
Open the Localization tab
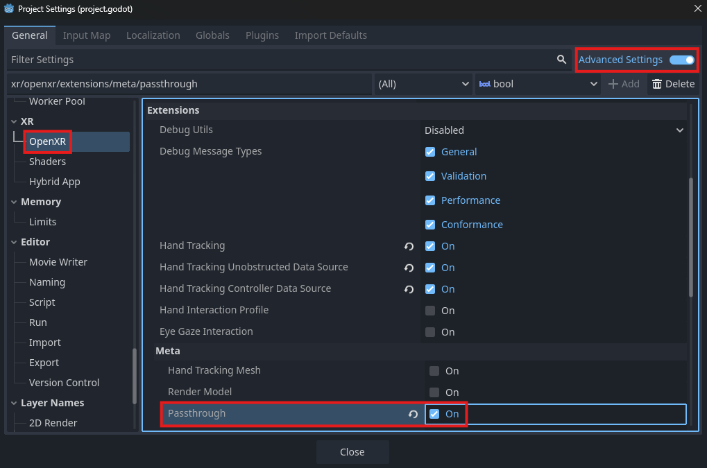click(153, 35)
